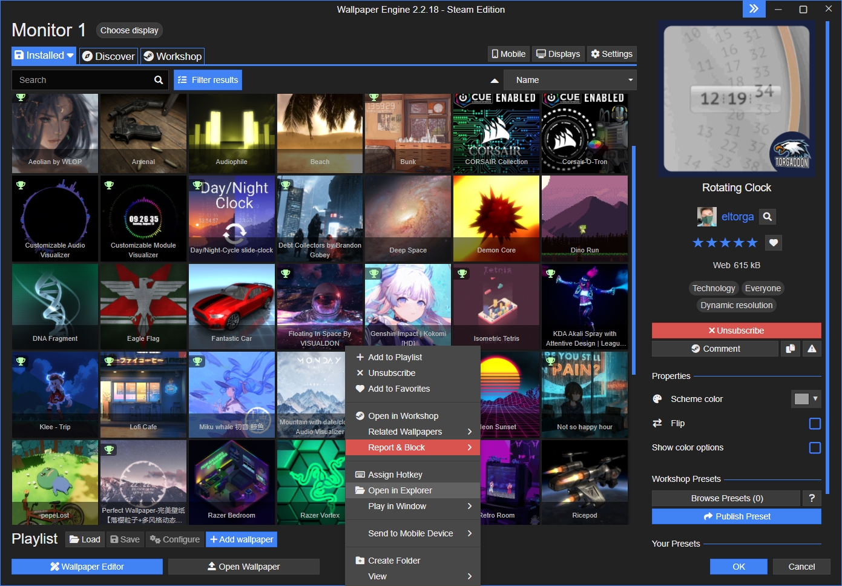Click magnifier icon next to eltorga

pos(768,217)
